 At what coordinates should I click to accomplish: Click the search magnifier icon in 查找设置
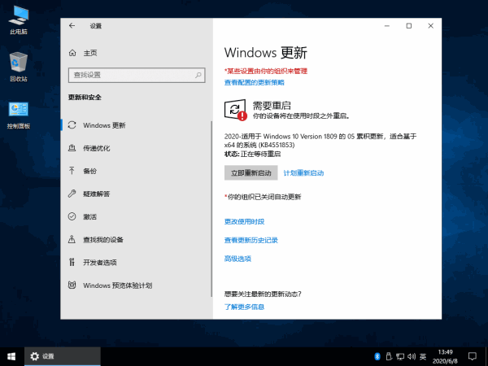click(x=198, y=75)
